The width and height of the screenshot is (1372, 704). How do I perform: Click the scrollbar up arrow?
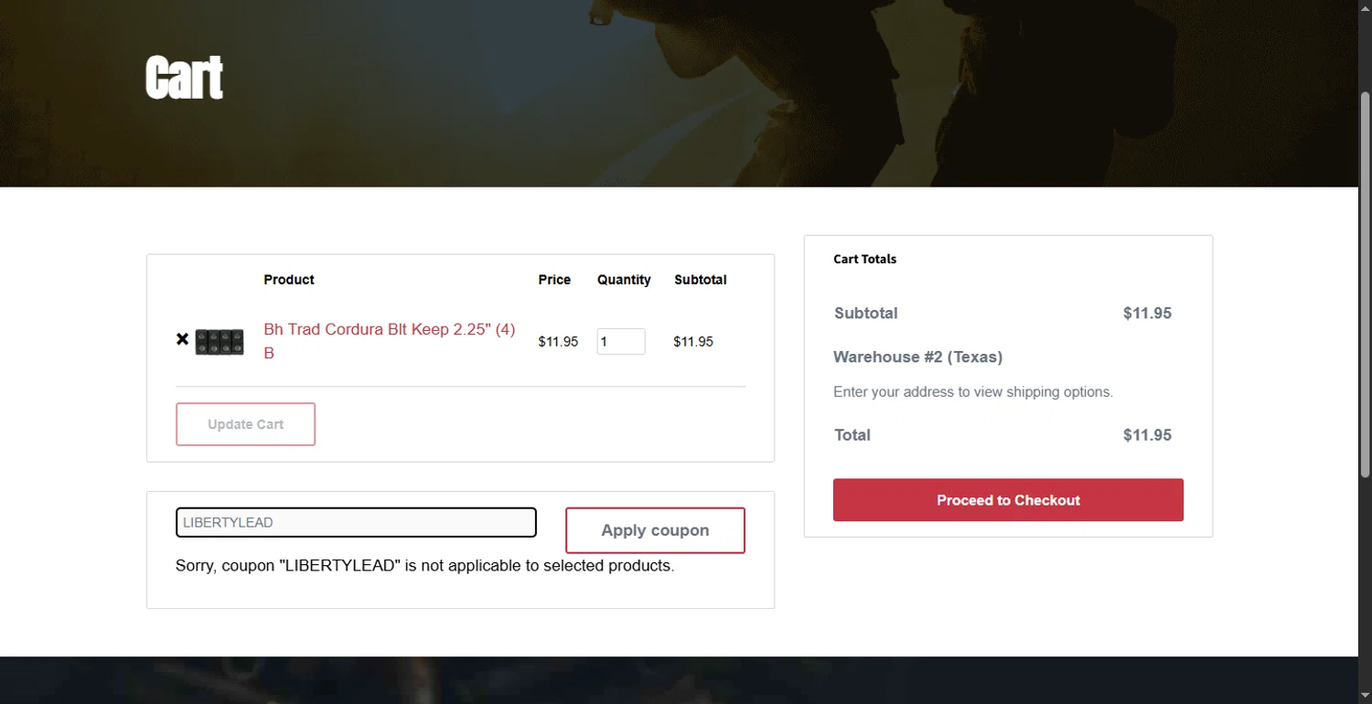(1365, 7)
